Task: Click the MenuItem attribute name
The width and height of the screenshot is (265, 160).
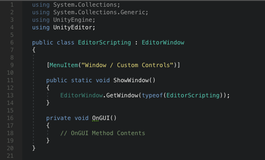Action: pyautogui.click(x=64, y=65)
